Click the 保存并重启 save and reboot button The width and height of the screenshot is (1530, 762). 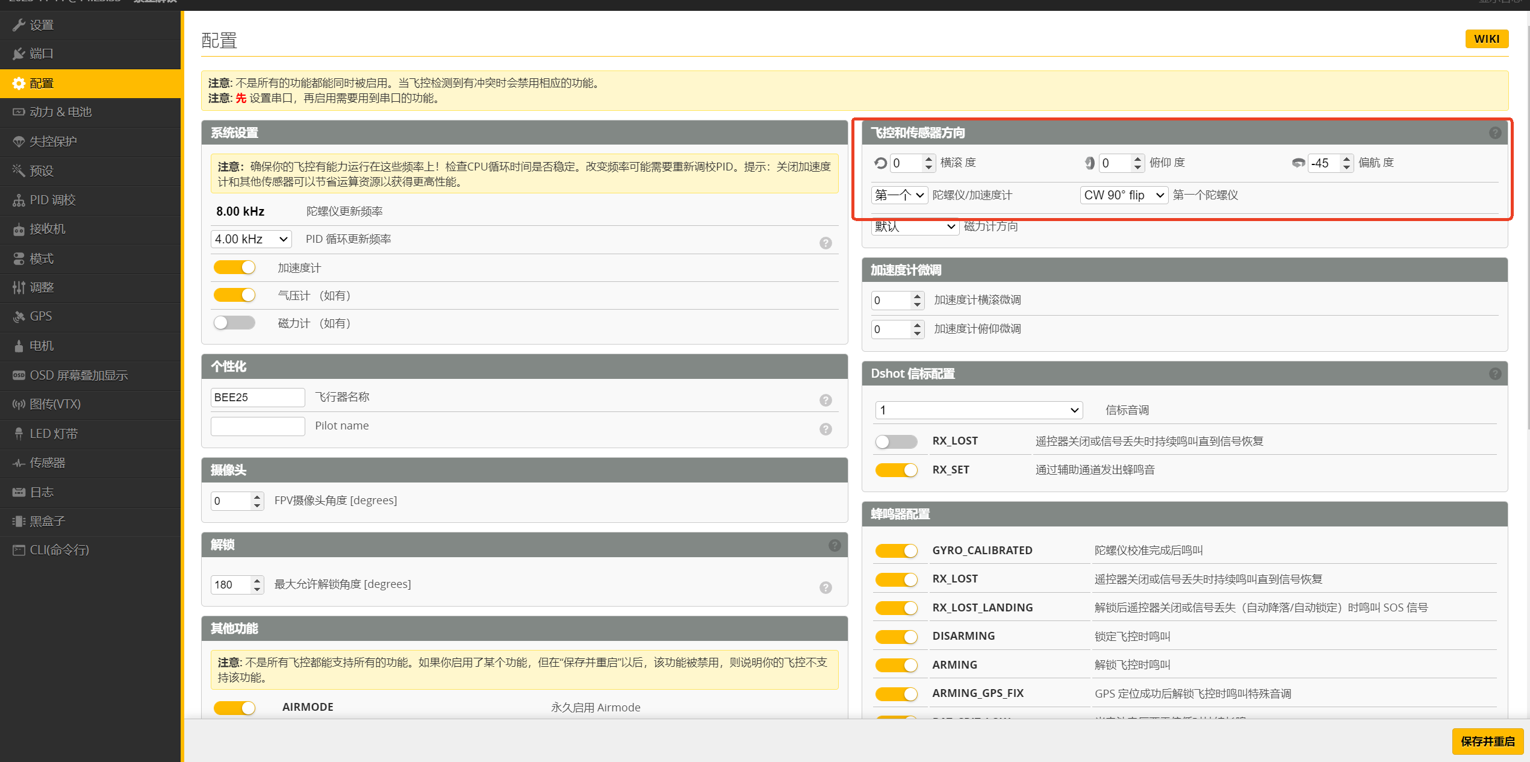(x=1487, y=741)
